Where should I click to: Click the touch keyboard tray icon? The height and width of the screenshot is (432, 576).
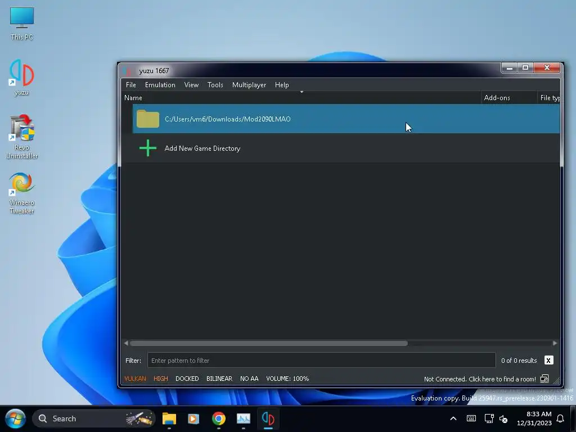[x=471, y=418]
